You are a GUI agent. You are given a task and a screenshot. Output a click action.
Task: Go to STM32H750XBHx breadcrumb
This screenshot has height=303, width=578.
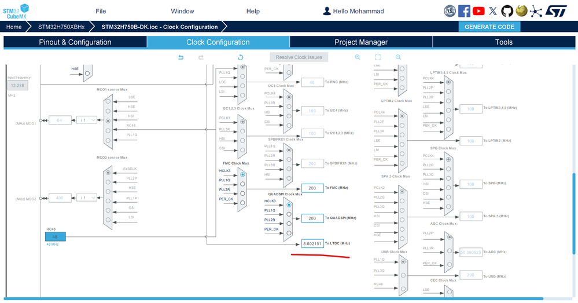pyautogui.click(x=61, y=27)
